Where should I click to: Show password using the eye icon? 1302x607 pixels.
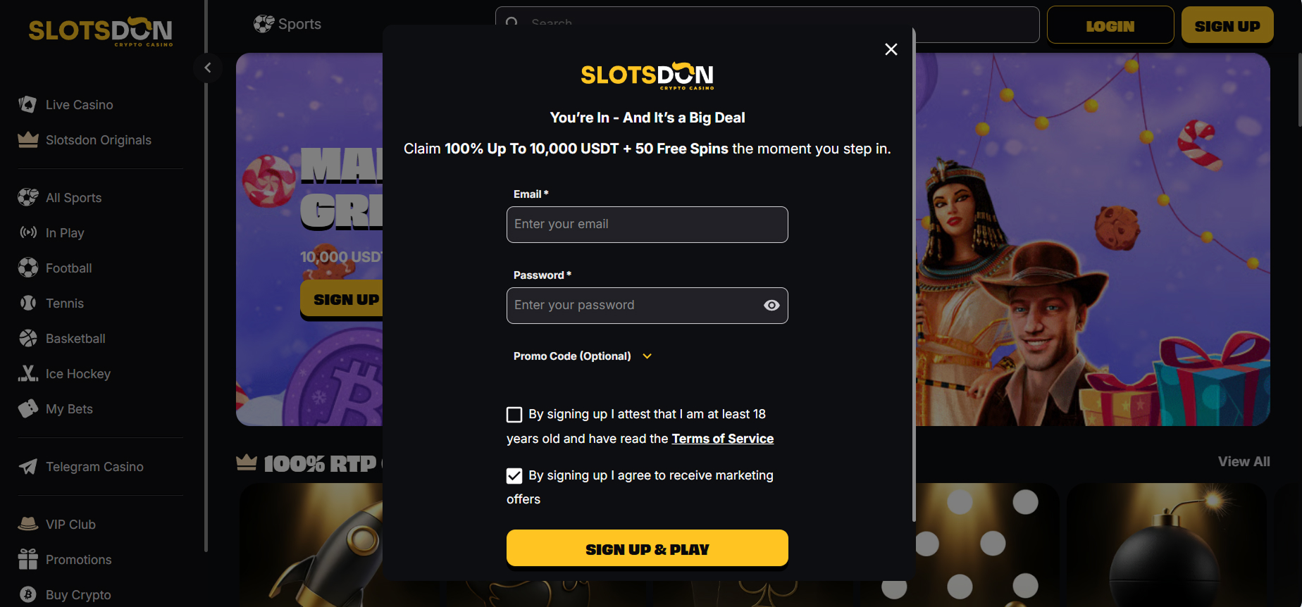771,305
